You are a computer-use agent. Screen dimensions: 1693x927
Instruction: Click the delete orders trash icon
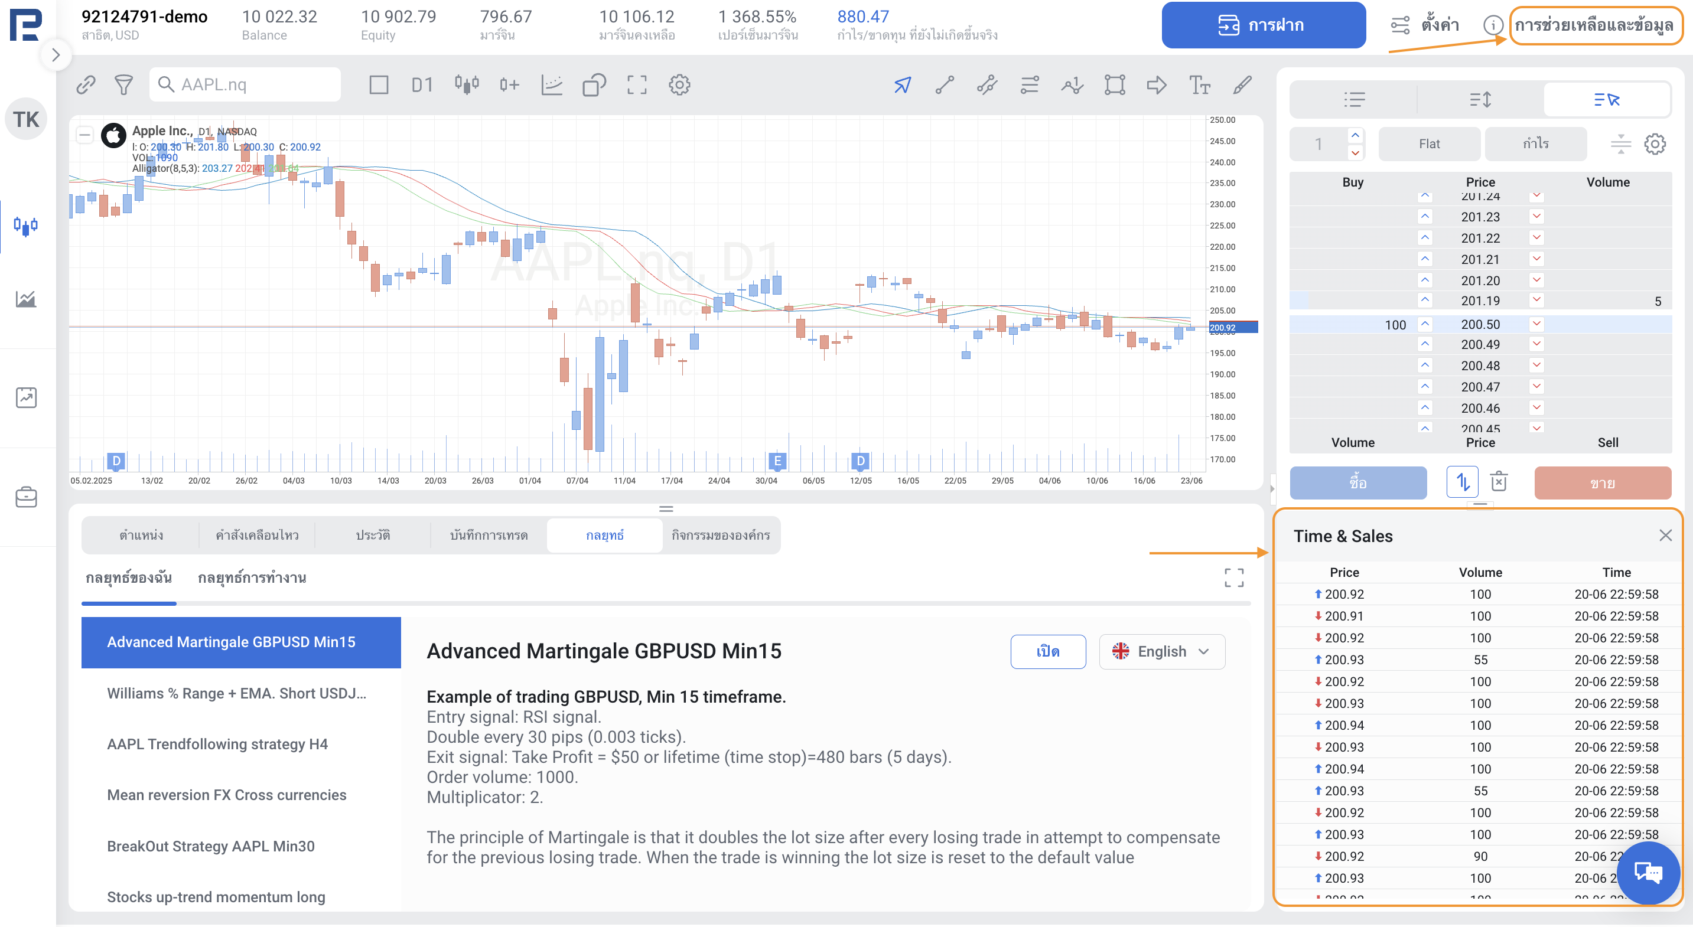click(x=1499, y=482)
